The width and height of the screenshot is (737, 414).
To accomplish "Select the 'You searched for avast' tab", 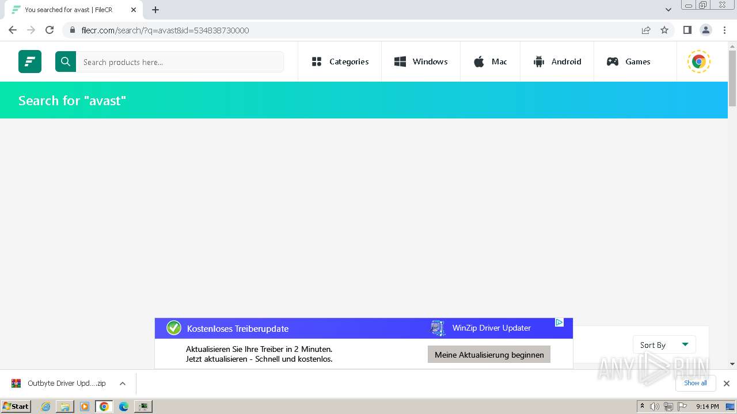I will tap(74, 10).
